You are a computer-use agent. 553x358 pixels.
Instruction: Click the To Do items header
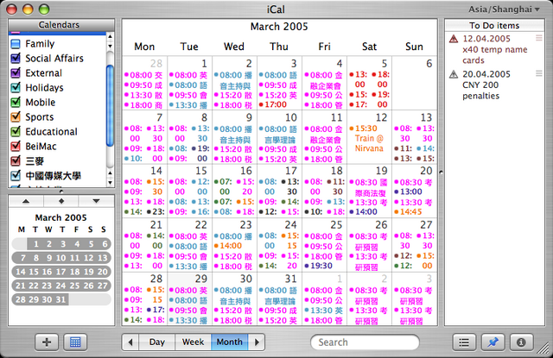tap(494, 25)
